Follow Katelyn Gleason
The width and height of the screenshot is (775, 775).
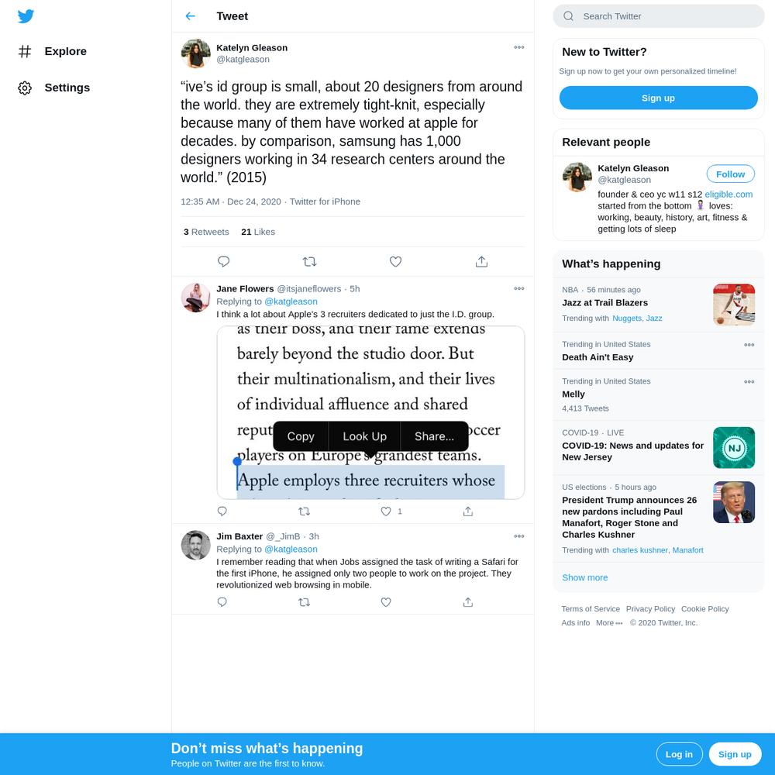730,174
